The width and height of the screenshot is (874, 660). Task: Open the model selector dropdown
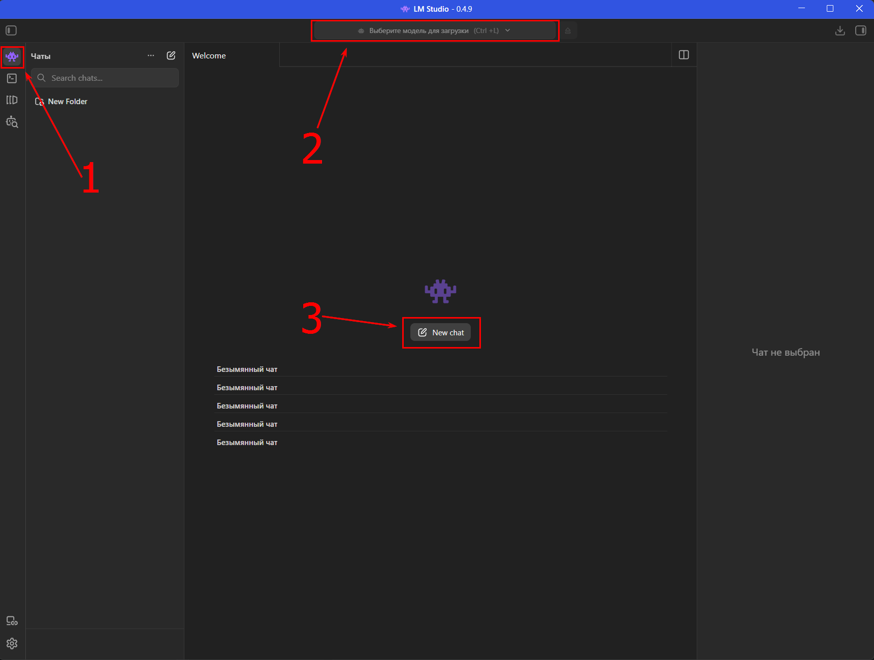tap(435, 30)
